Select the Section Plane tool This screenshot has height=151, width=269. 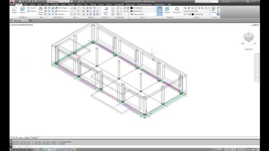point(106,11)
